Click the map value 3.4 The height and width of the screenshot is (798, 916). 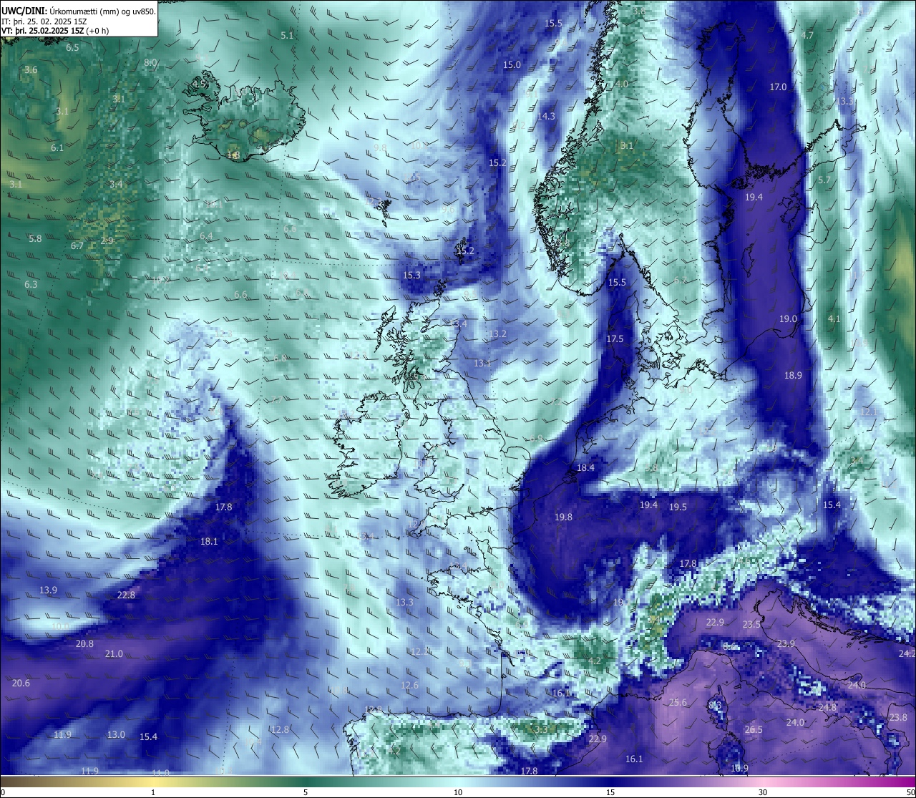point(116,185)
